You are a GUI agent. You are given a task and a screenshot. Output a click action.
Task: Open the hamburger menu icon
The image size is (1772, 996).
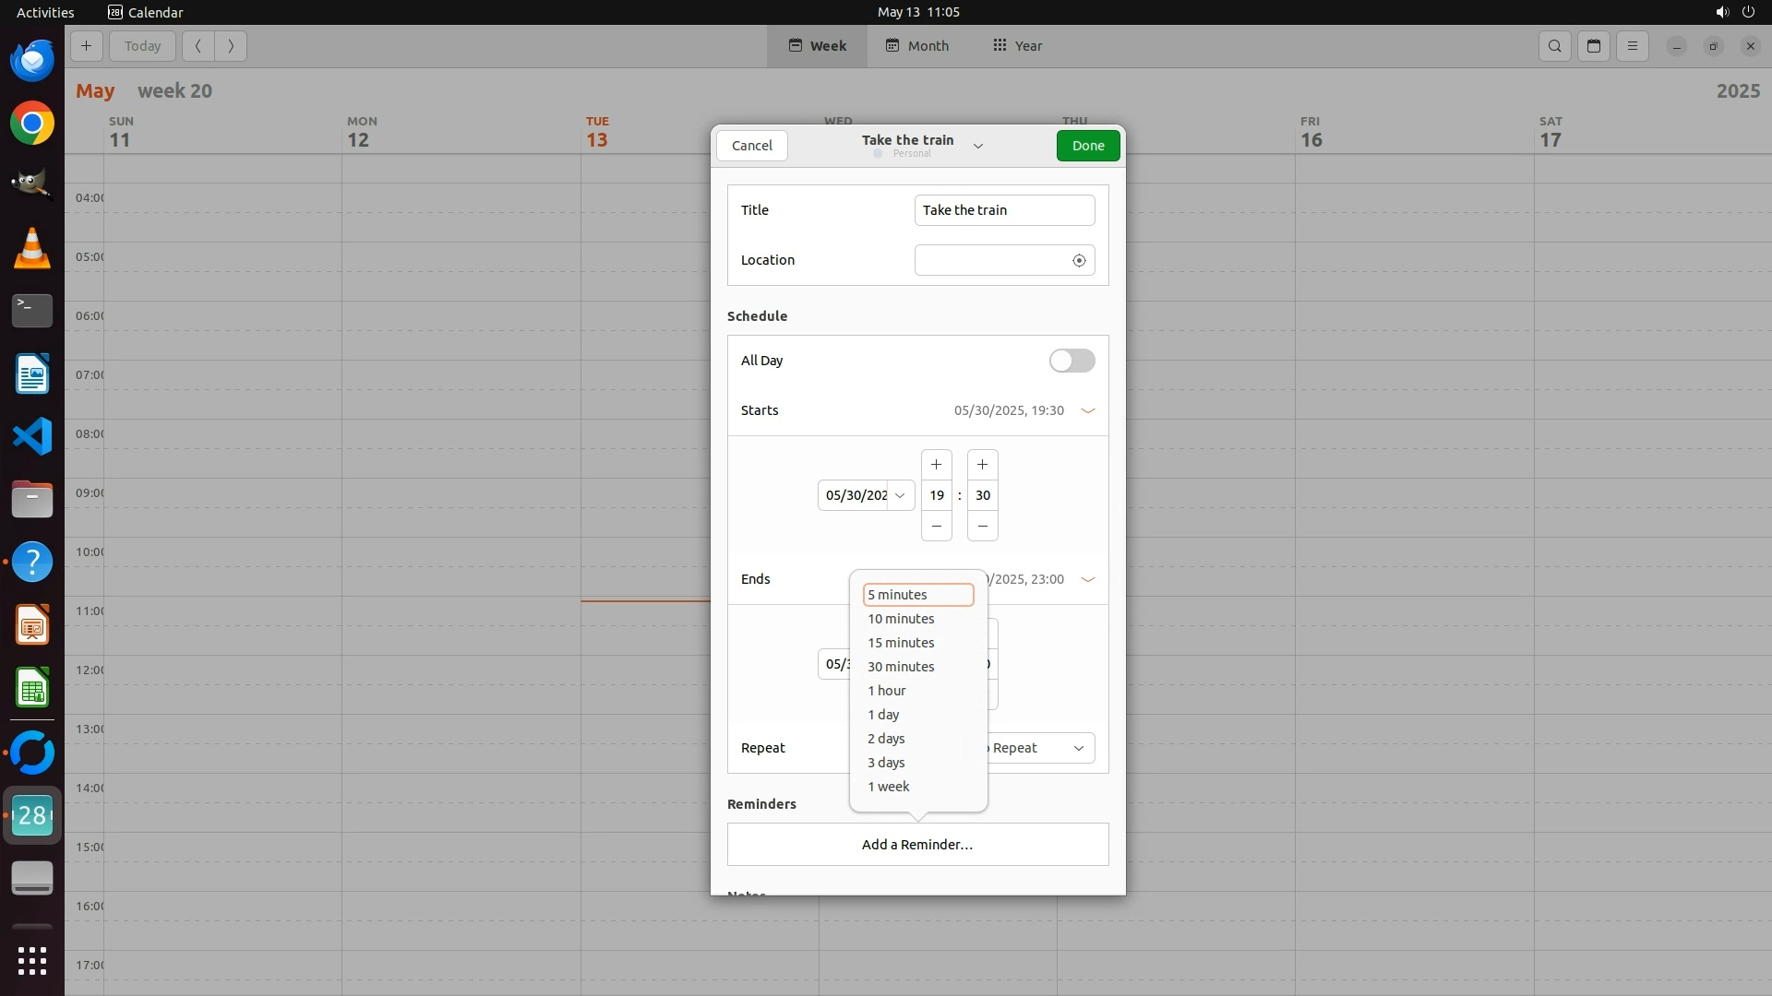(1633, 46)
